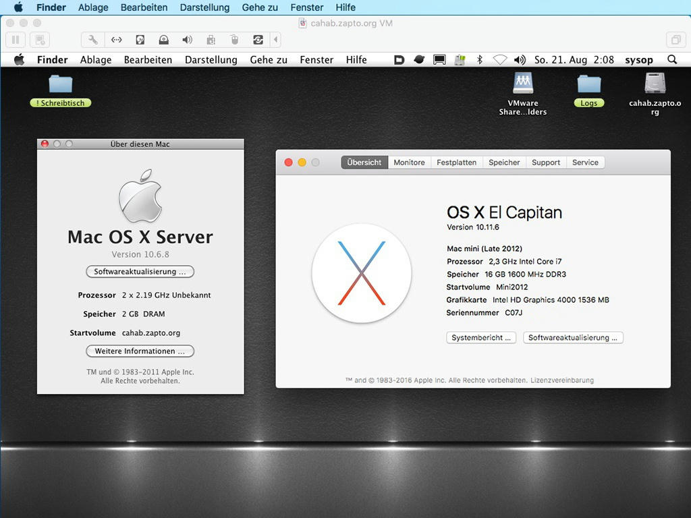Viewport: 691px width, 518px height.
Task: Close the El Capitan about window
Action: (x=289, y=163)
